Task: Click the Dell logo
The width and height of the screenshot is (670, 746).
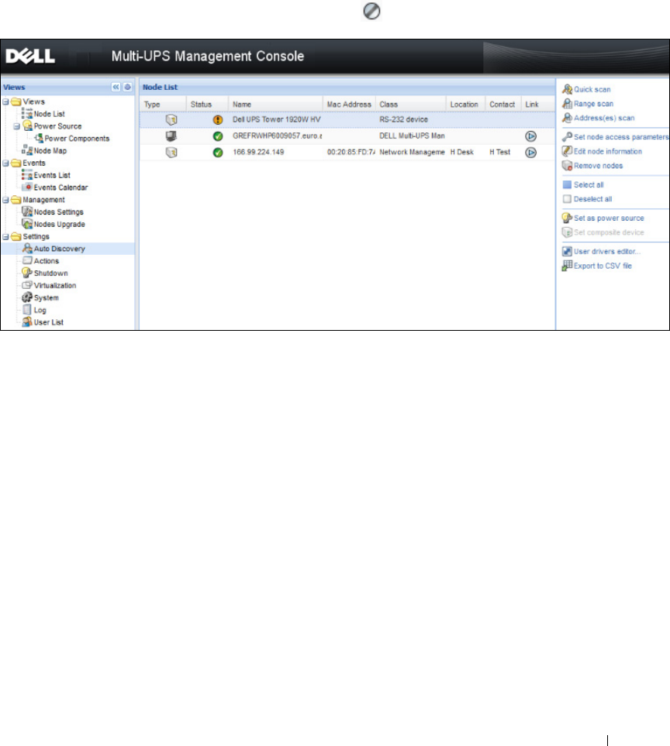Action: pyautogui.click(x=30, y=56)
